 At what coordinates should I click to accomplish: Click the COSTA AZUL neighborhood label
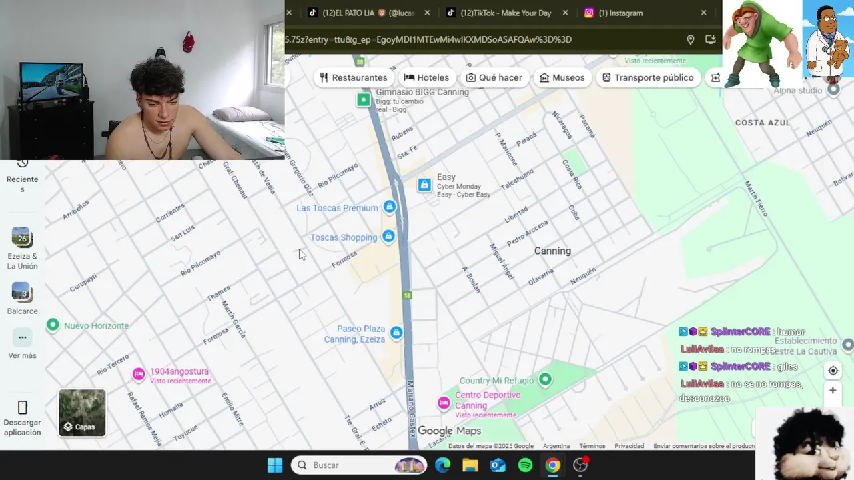point(763,123)
